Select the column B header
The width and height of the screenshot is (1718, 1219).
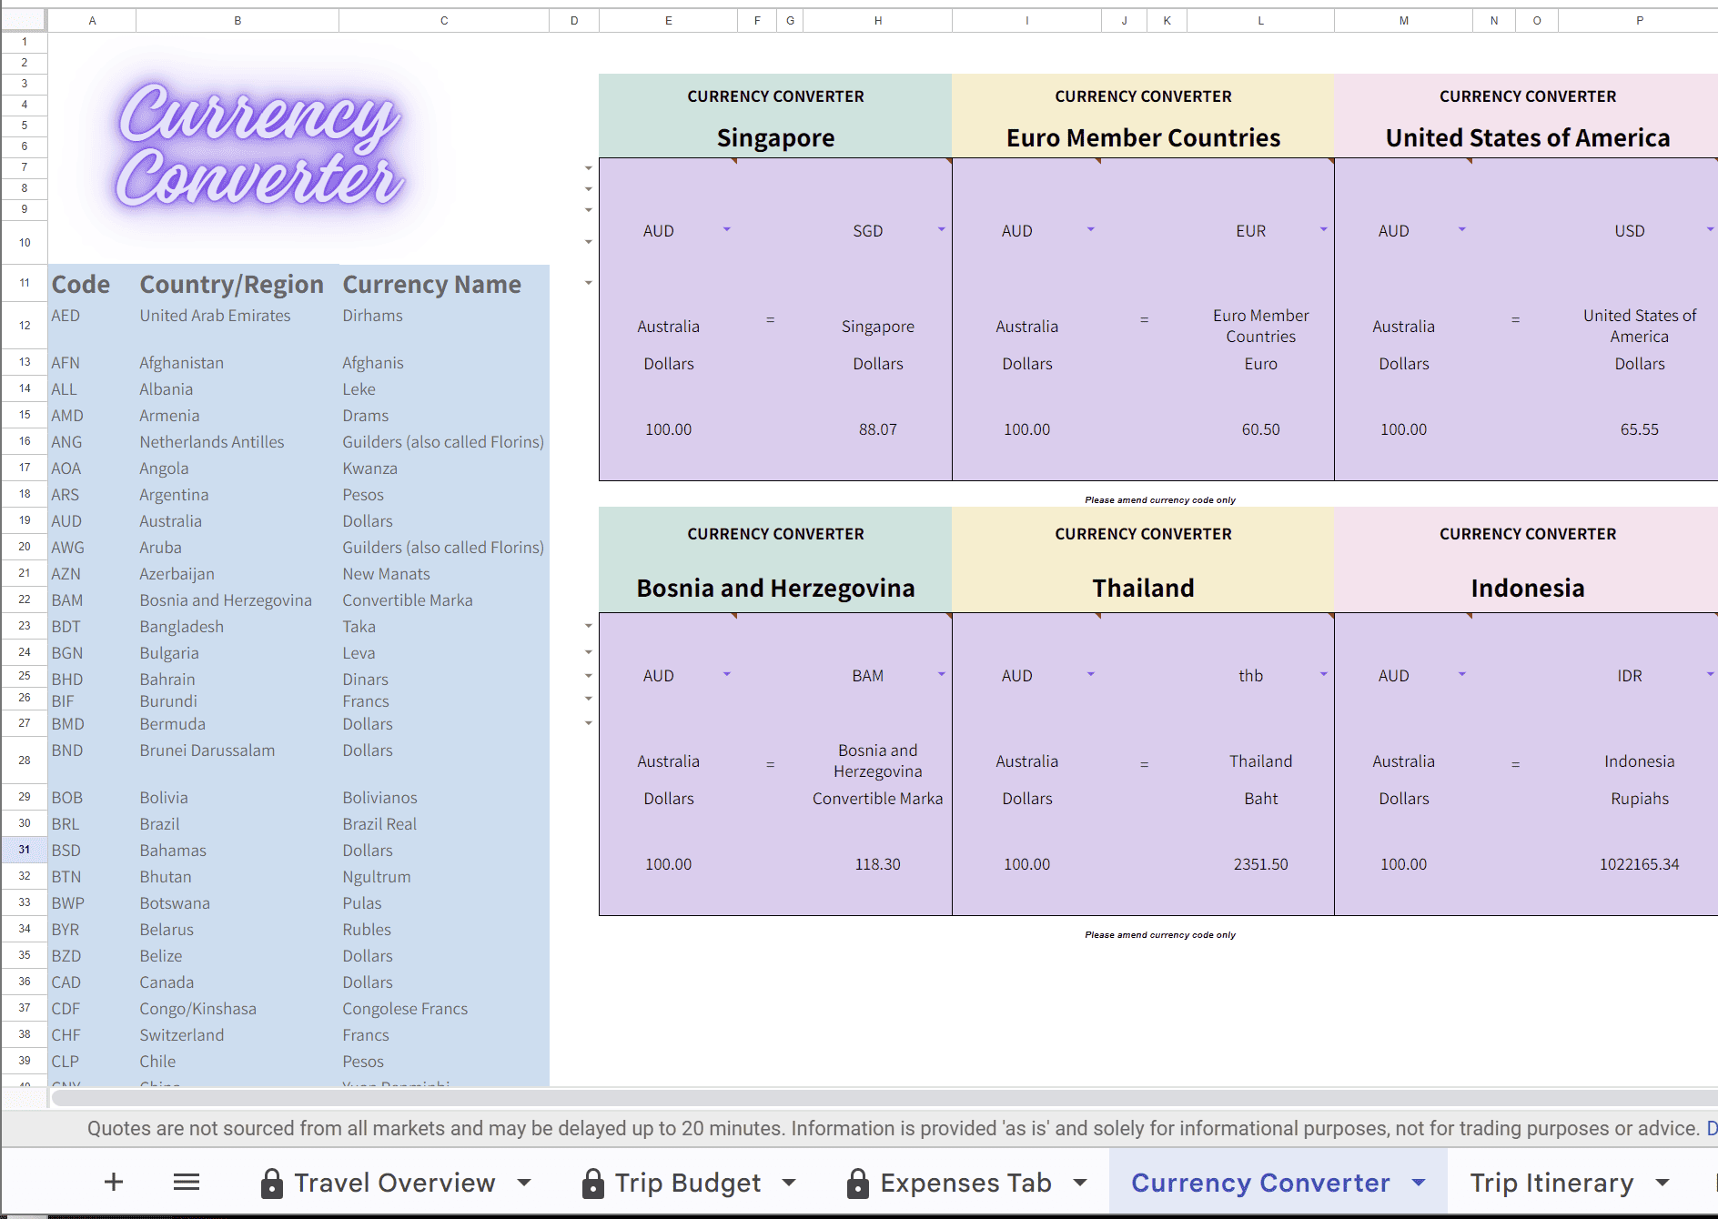tap(237, 20)
